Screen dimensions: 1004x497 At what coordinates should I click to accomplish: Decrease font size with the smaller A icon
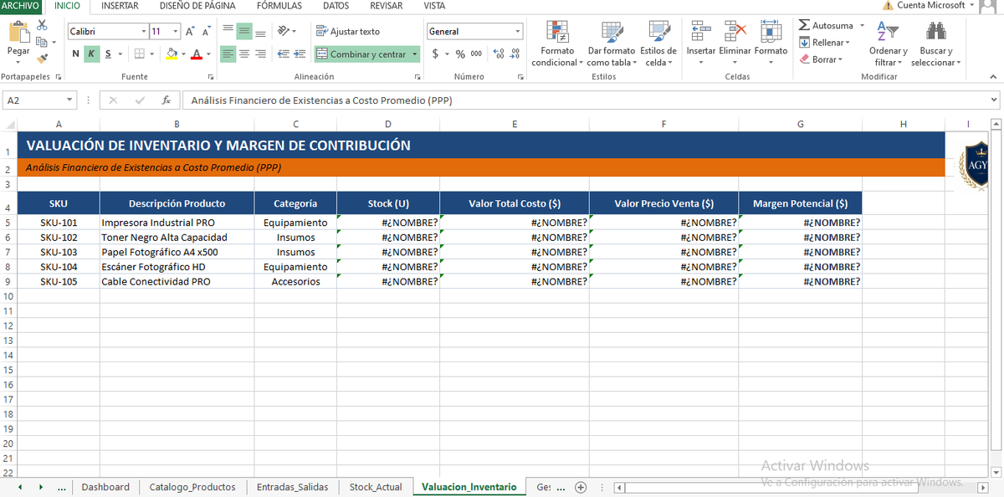[x=206, y=31]
